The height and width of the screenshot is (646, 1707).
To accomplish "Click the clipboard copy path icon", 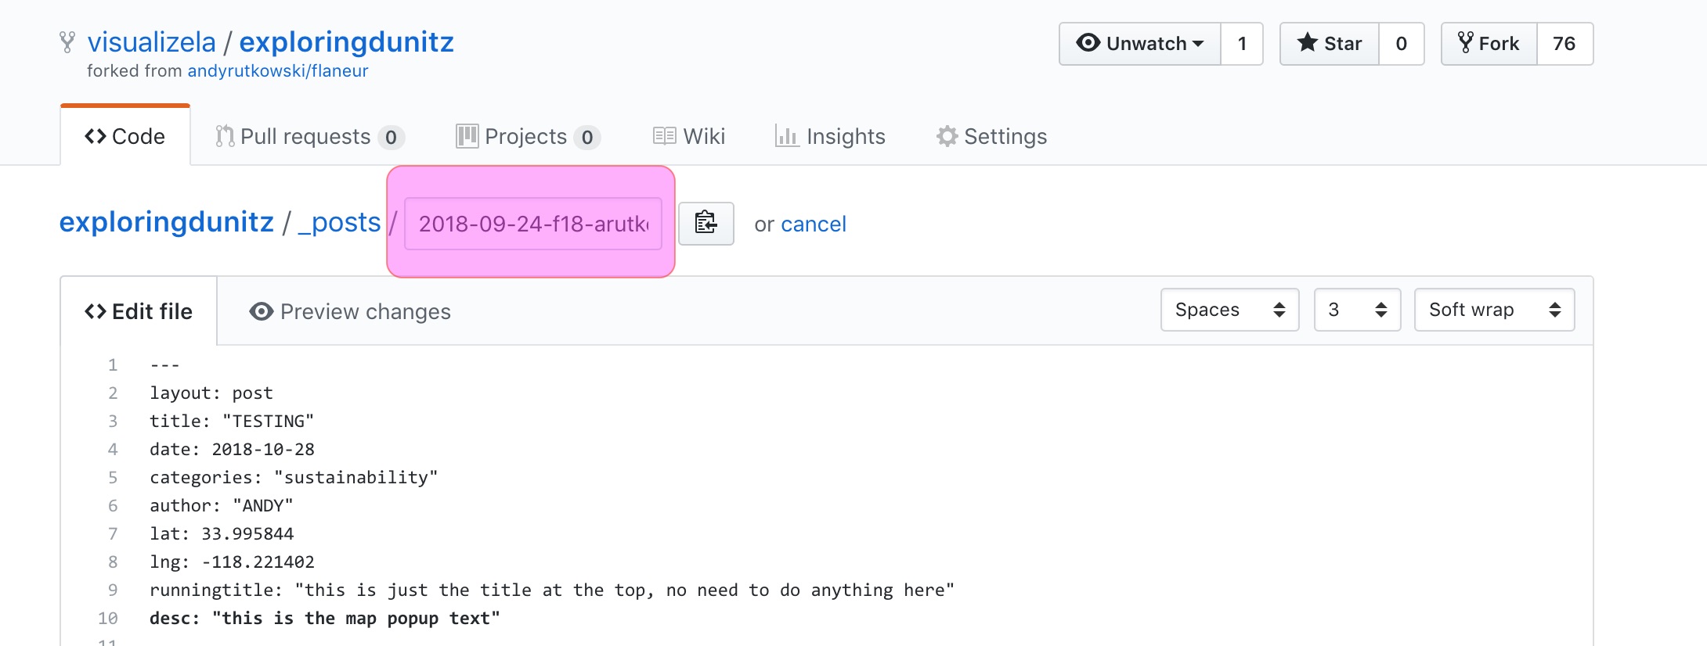I will 706,224.
